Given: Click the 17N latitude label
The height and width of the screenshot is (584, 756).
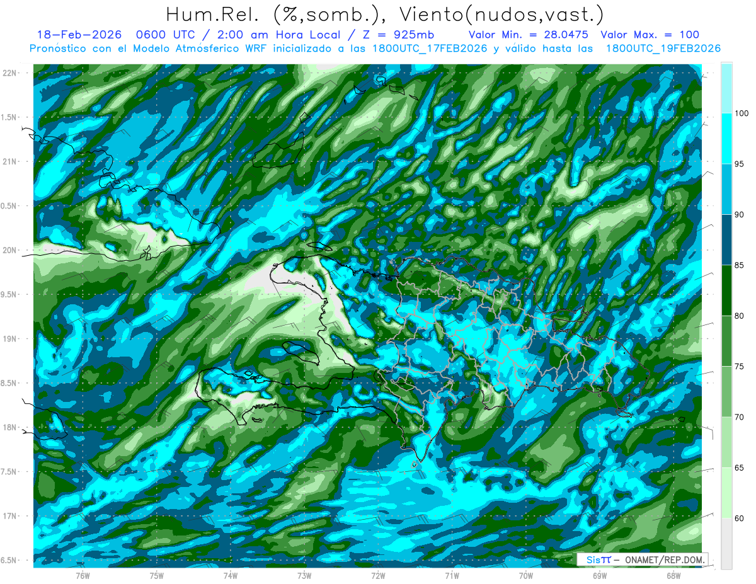Looking at the screenshot, I should pos(11,517).
